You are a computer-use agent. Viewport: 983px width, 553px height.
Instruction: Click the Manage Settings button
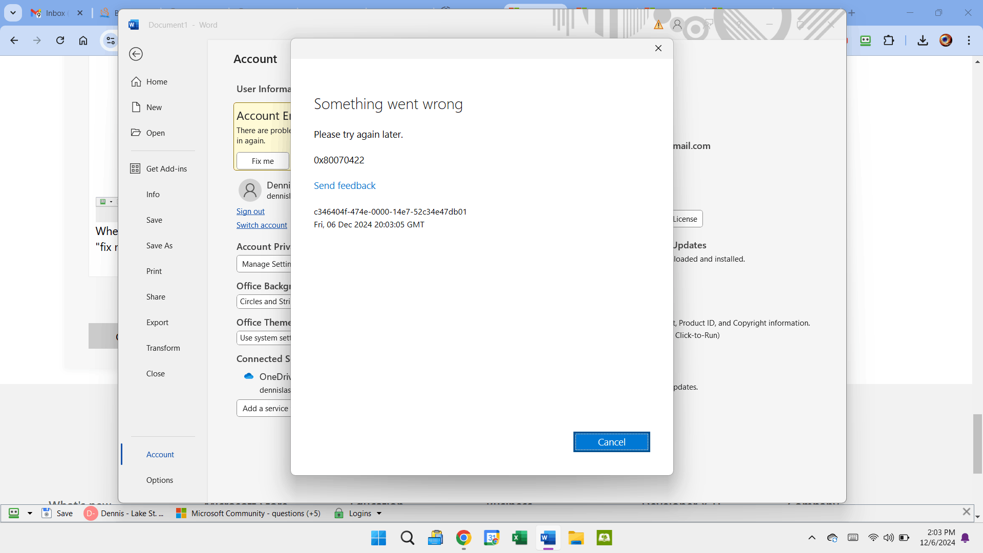264,264
